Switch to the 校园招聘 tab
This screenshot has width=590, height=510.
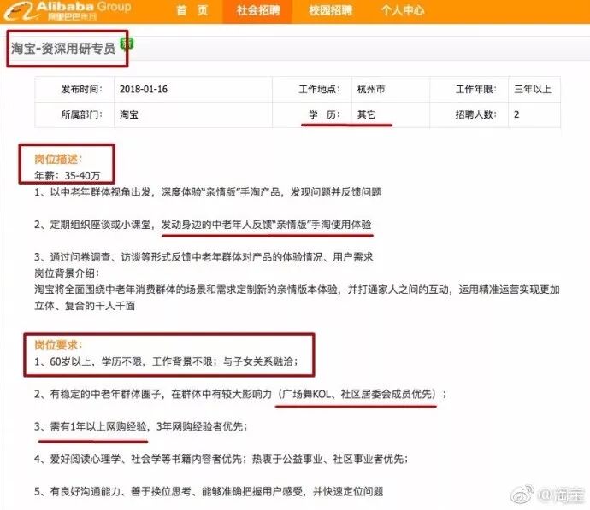(330, 10)
